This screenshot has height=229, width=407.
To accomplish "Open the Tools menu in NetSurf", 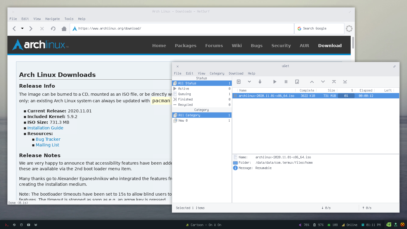I will [x=69, y=19].
